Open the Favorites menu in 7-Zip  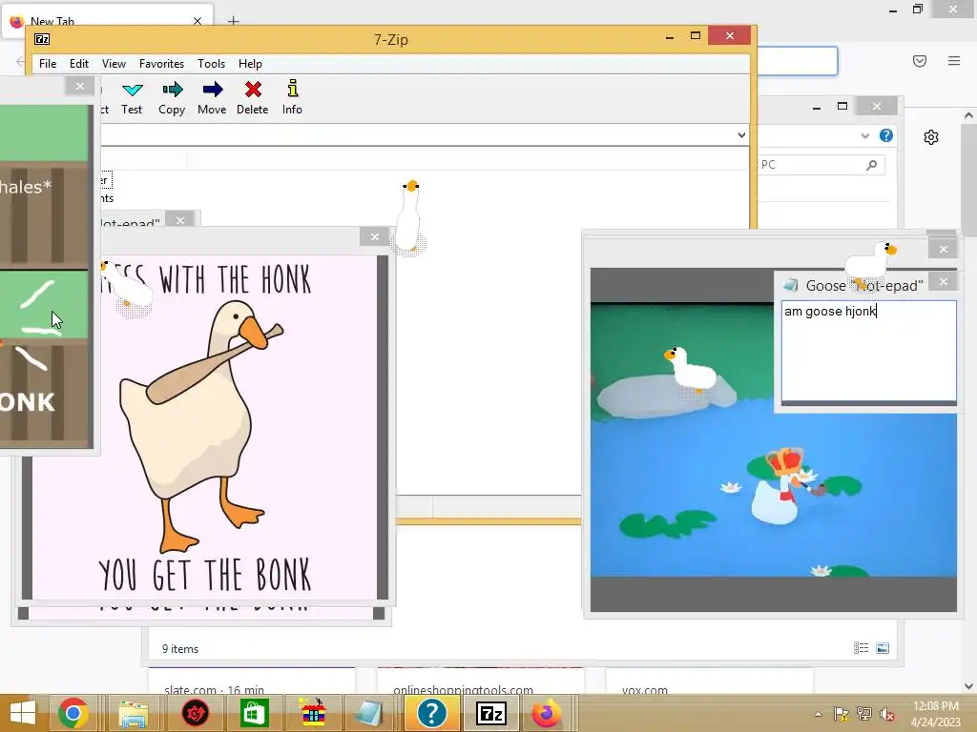(x=161, y=64)
